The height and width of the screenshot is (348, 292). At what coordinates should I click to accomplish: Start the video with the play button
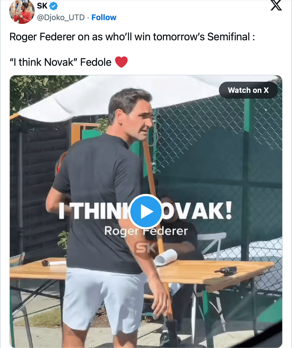pyautogui.click(x=146, y=211)
